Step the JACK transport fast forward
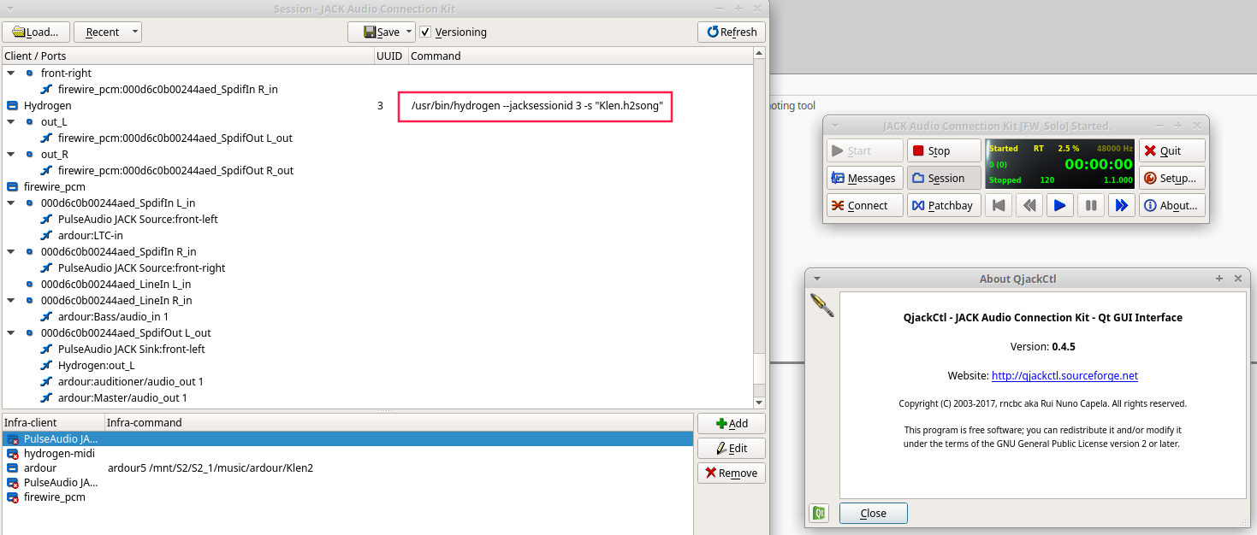The image size is (1257, 535). pos(1121,205)
